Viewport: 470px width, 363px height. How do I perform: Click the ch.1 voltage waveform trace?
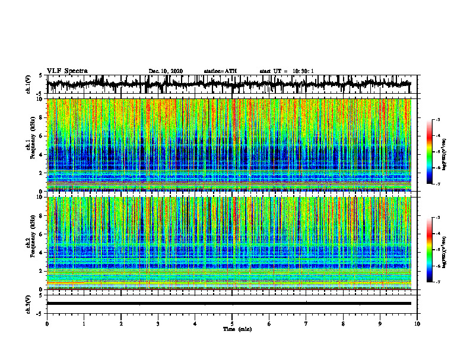tap(229, 84)
